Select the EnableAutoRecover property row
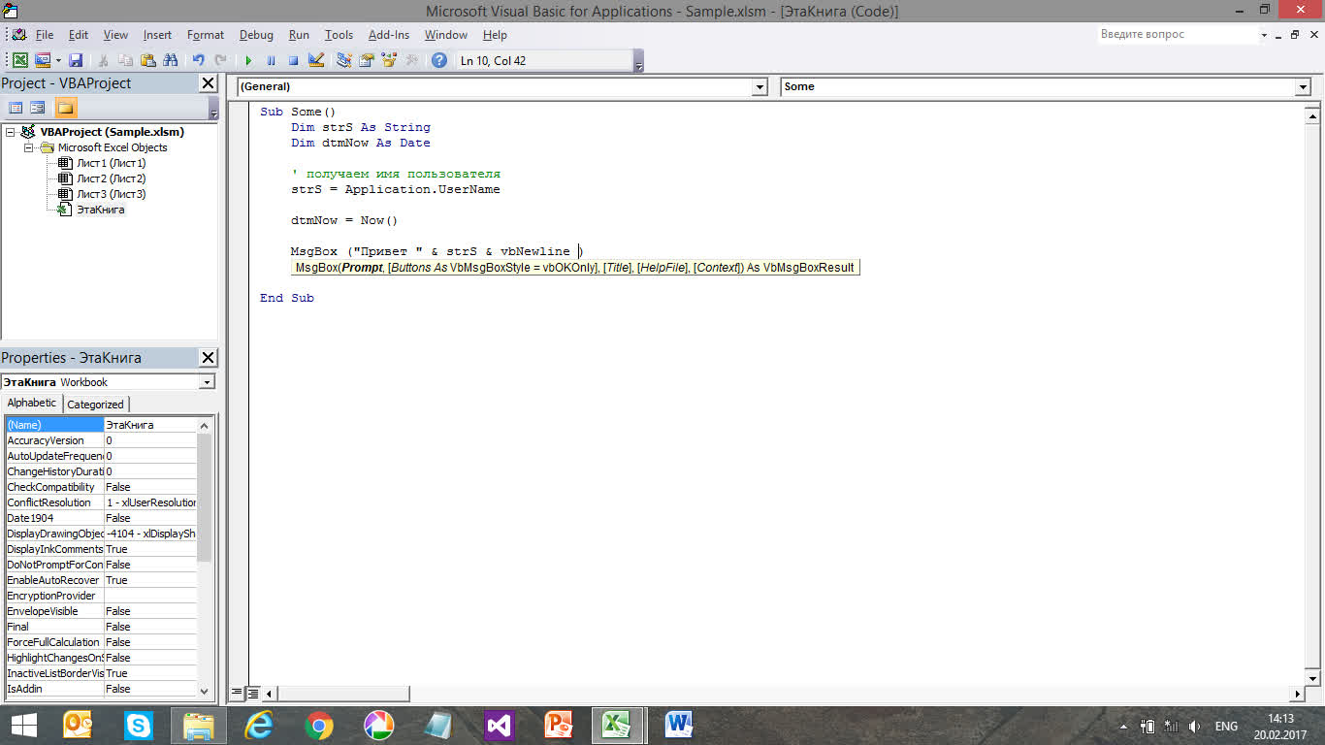The width and height of the screenshot is (1325, 745). 101,580
